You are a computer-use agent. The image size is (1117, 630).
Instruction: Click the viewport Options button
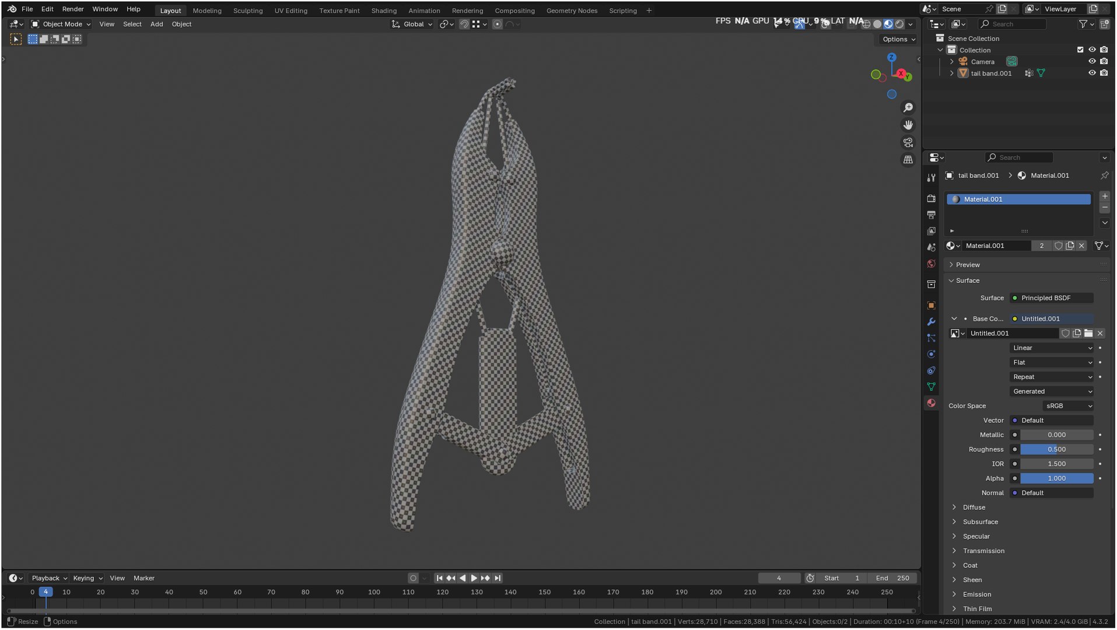[x=898, y=40]
